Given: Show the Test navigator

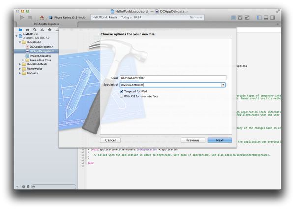Looking at the screenshot, I should (x=50, y=30).
